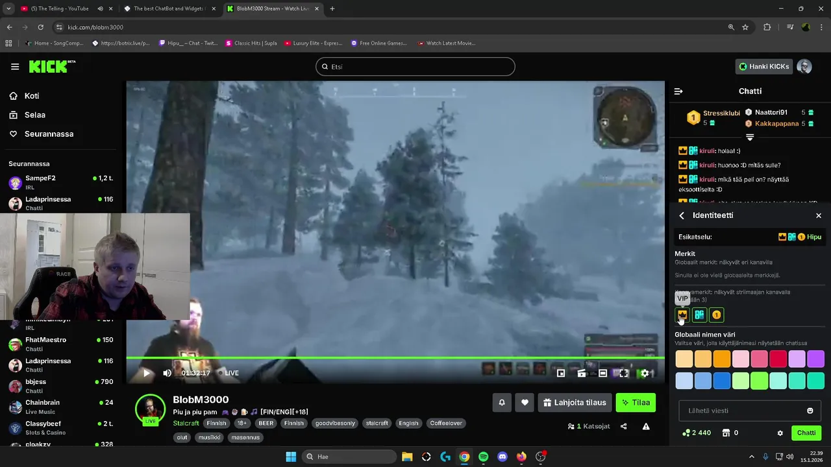Image resolution: width=831 pixels, height=467 pixels.
Task: Select the gold number 1 badge
Action: (717, 315)
